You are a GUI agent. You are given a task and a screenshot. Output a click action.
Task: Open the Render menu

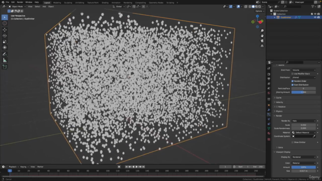pyautogui.click(x=20, y=2)
